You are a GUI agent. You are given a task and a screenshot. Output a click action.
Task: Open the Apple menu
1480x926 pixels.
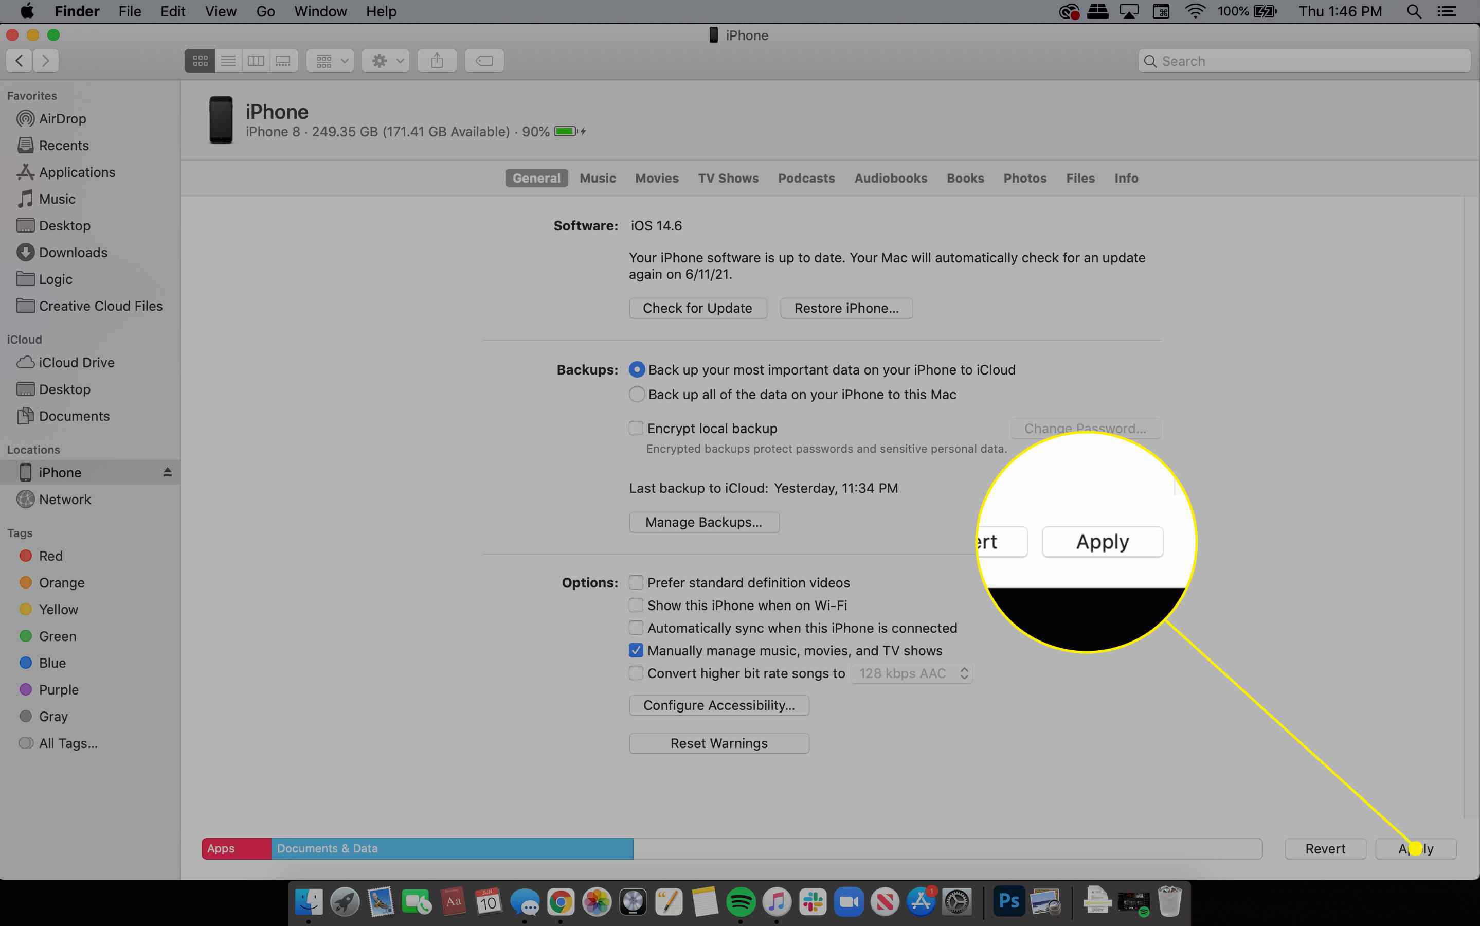(x=27, y=11)
